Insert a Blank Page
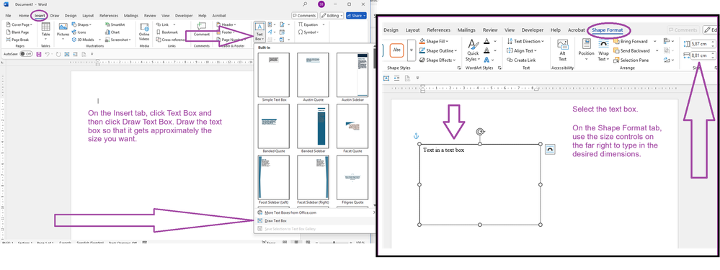 [17, 32]
